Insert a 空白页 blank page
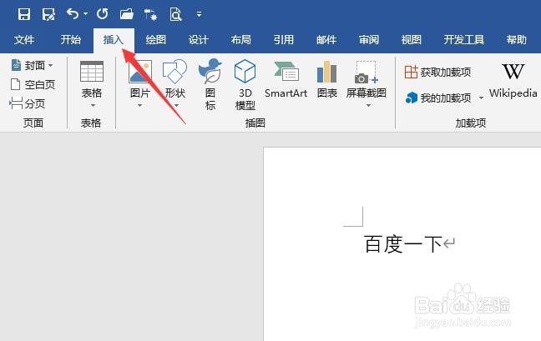Screen dimensions: 541x341 tap(33, 84)
